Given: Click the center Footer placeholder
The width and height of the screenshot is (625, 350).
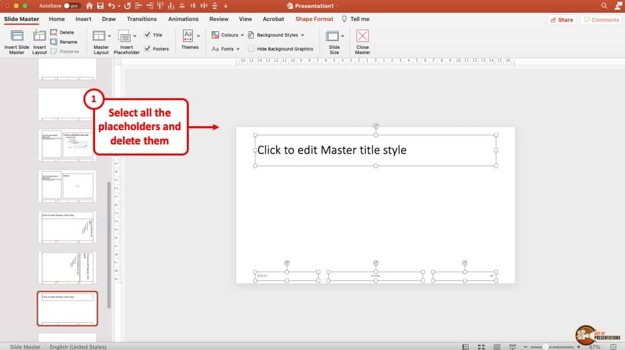Looking at the screenshot, I should [376, 276].
